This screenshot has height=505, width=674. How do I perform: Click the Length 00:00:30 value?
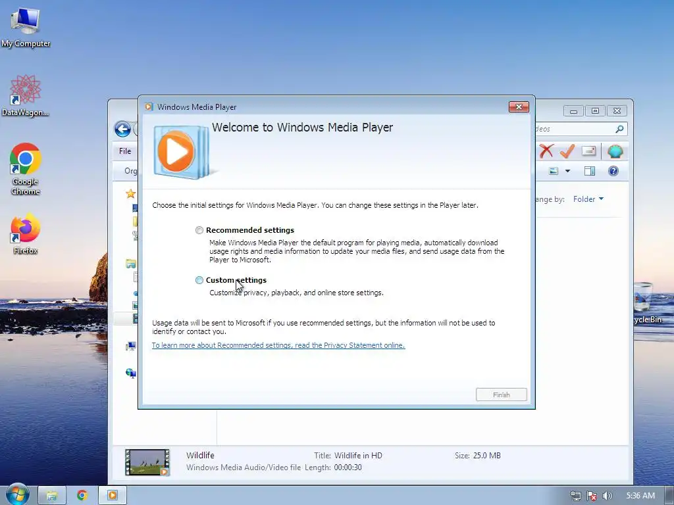coord(348,468)
